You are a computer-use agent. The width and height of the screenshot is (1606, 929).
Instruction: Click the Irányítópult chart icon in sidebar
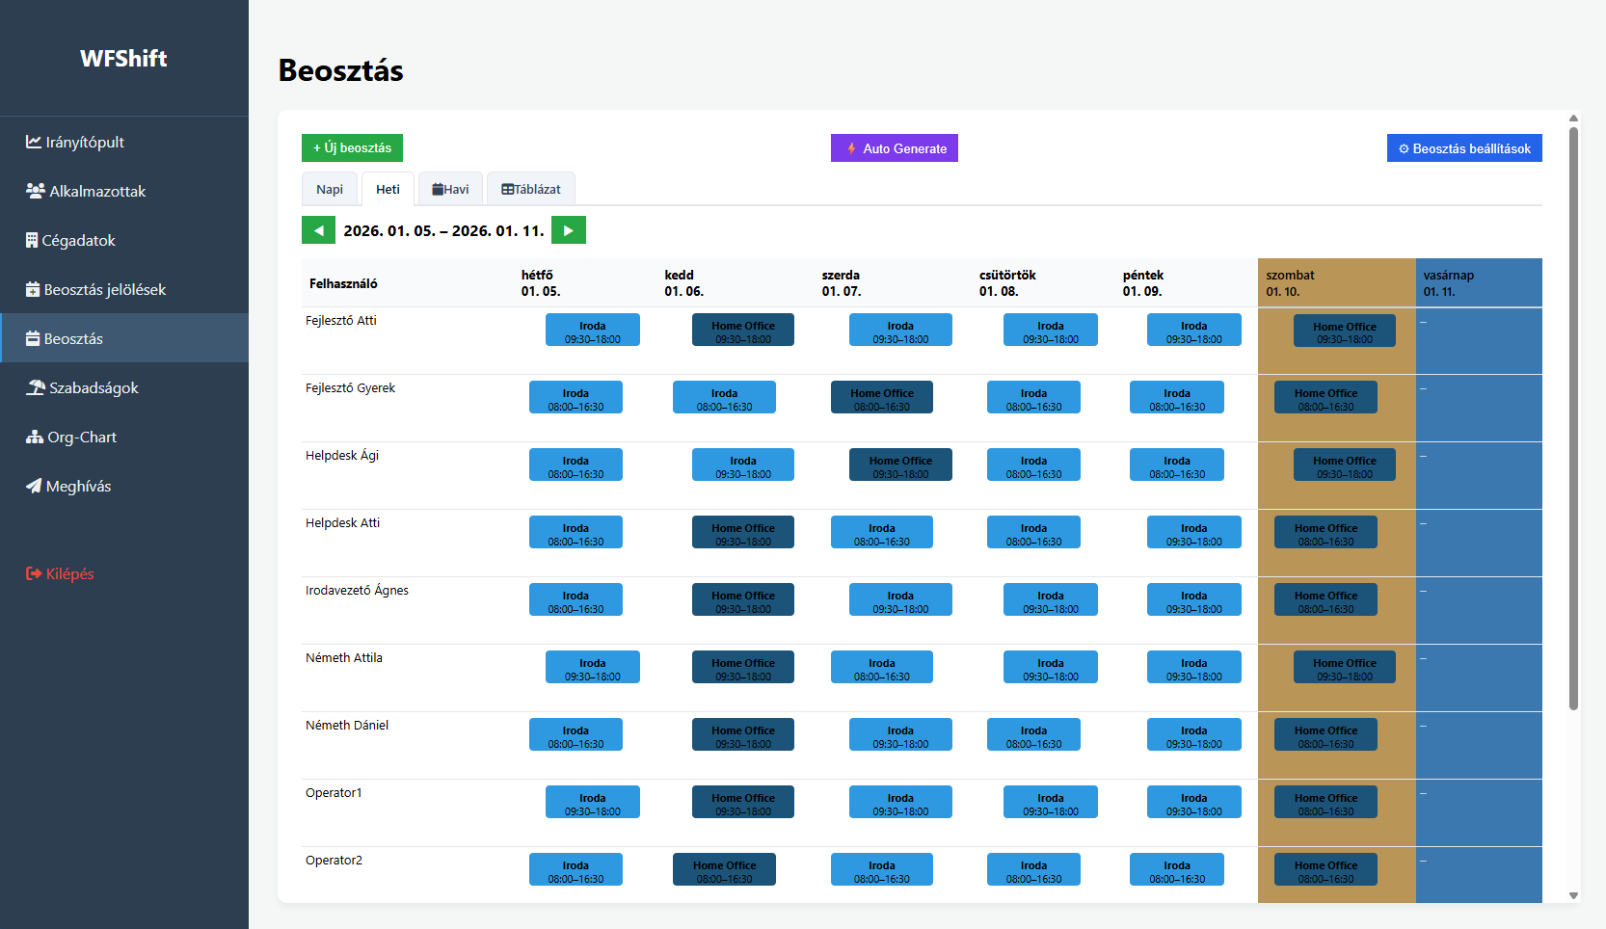[x=34, y=143]
